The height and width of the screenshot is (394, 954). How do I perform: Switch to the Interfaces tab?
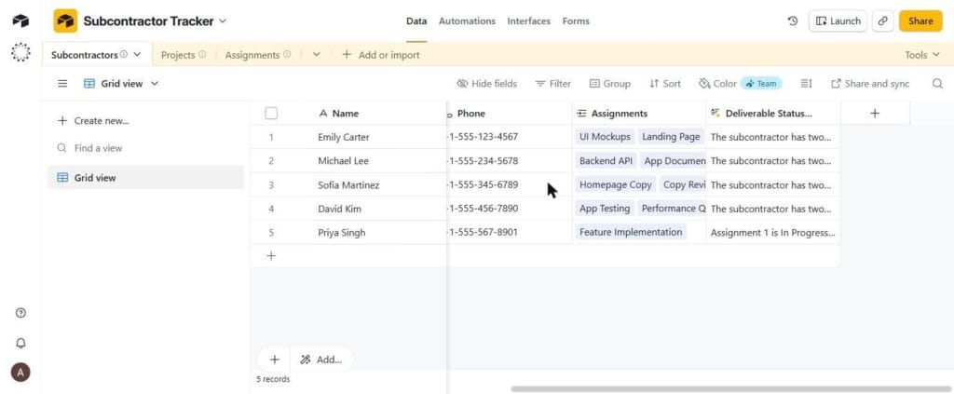(529, 21)
